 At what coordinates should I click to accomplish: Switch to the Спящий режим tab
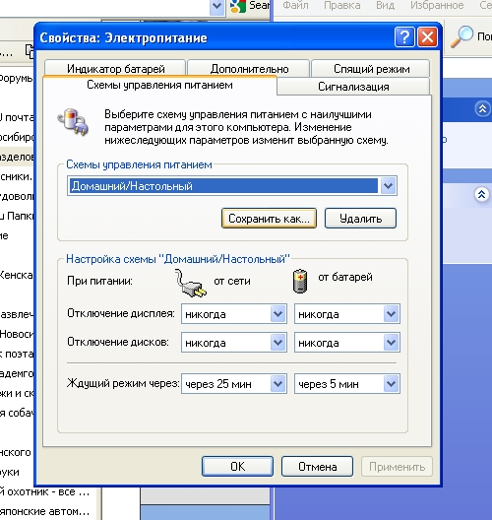click(371, 69)
